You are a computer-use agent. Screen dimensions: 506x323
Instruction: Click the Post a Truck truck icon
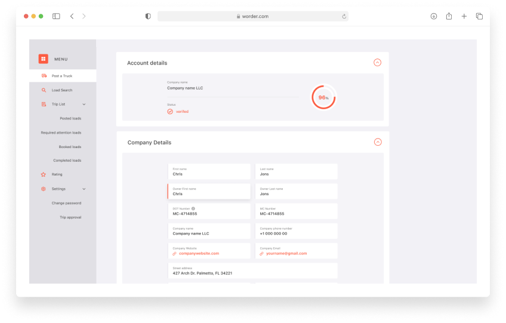[44, 76]
